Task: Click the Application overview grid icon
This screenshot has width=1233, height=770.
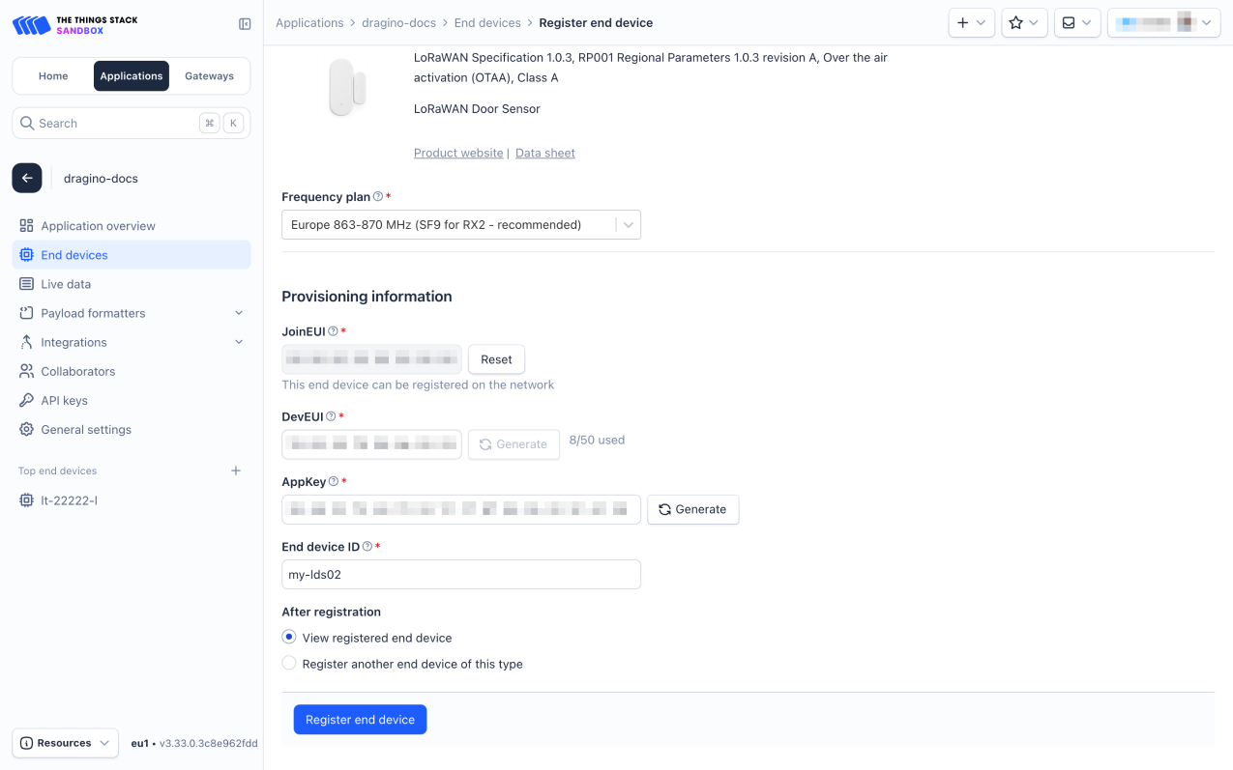Action: click(x=26, y=225)
